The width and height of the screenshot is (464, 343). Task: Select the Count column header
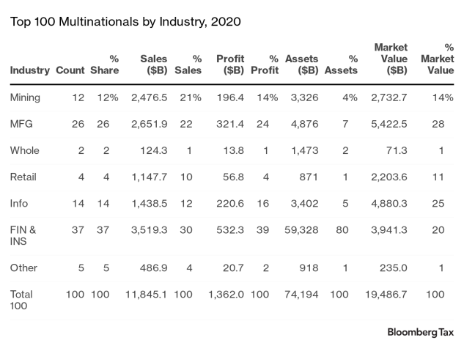pos(70,70)
